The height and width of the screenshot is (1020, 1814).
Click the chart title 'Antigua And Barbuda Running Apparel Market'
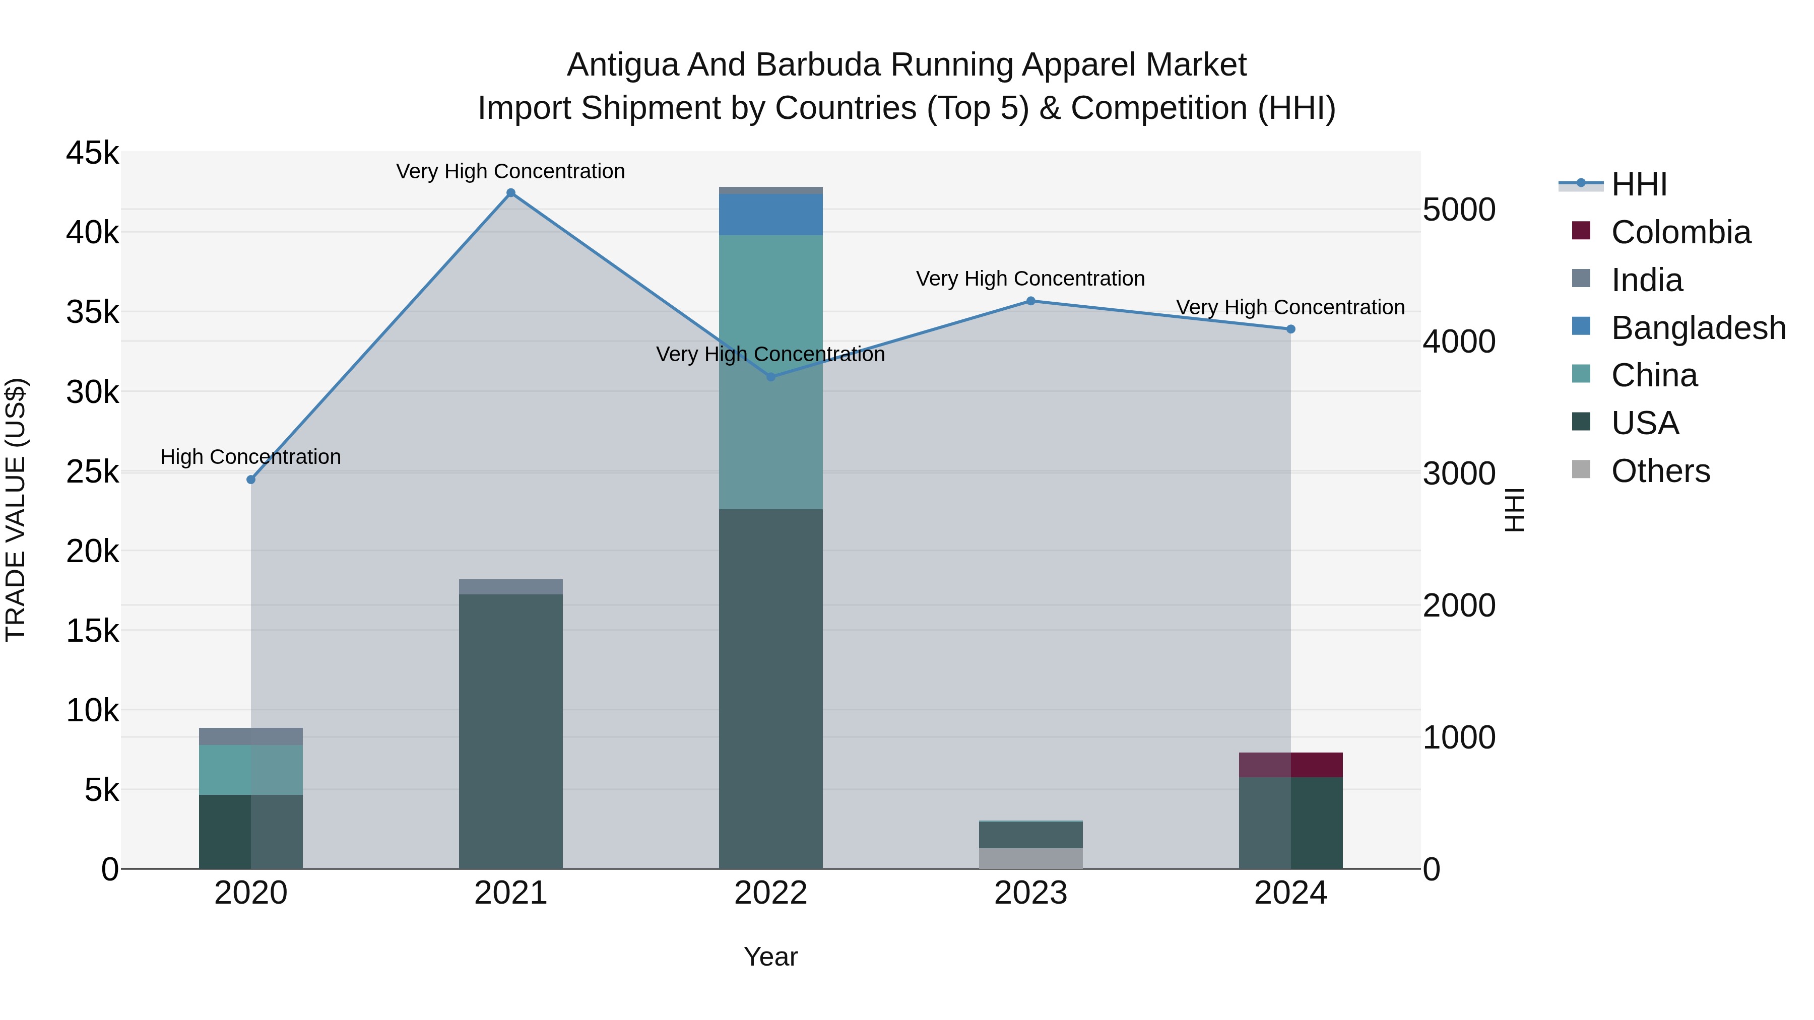point(906,65)
